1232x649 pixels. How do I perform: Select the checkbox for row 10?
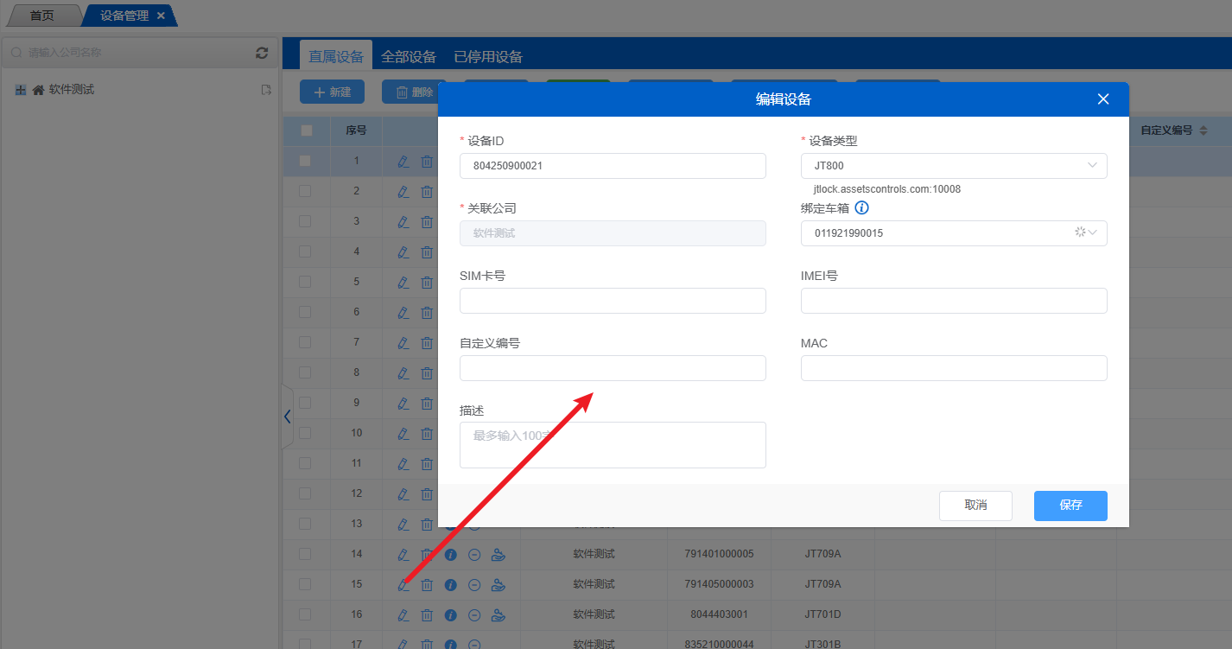click(305, 433)
